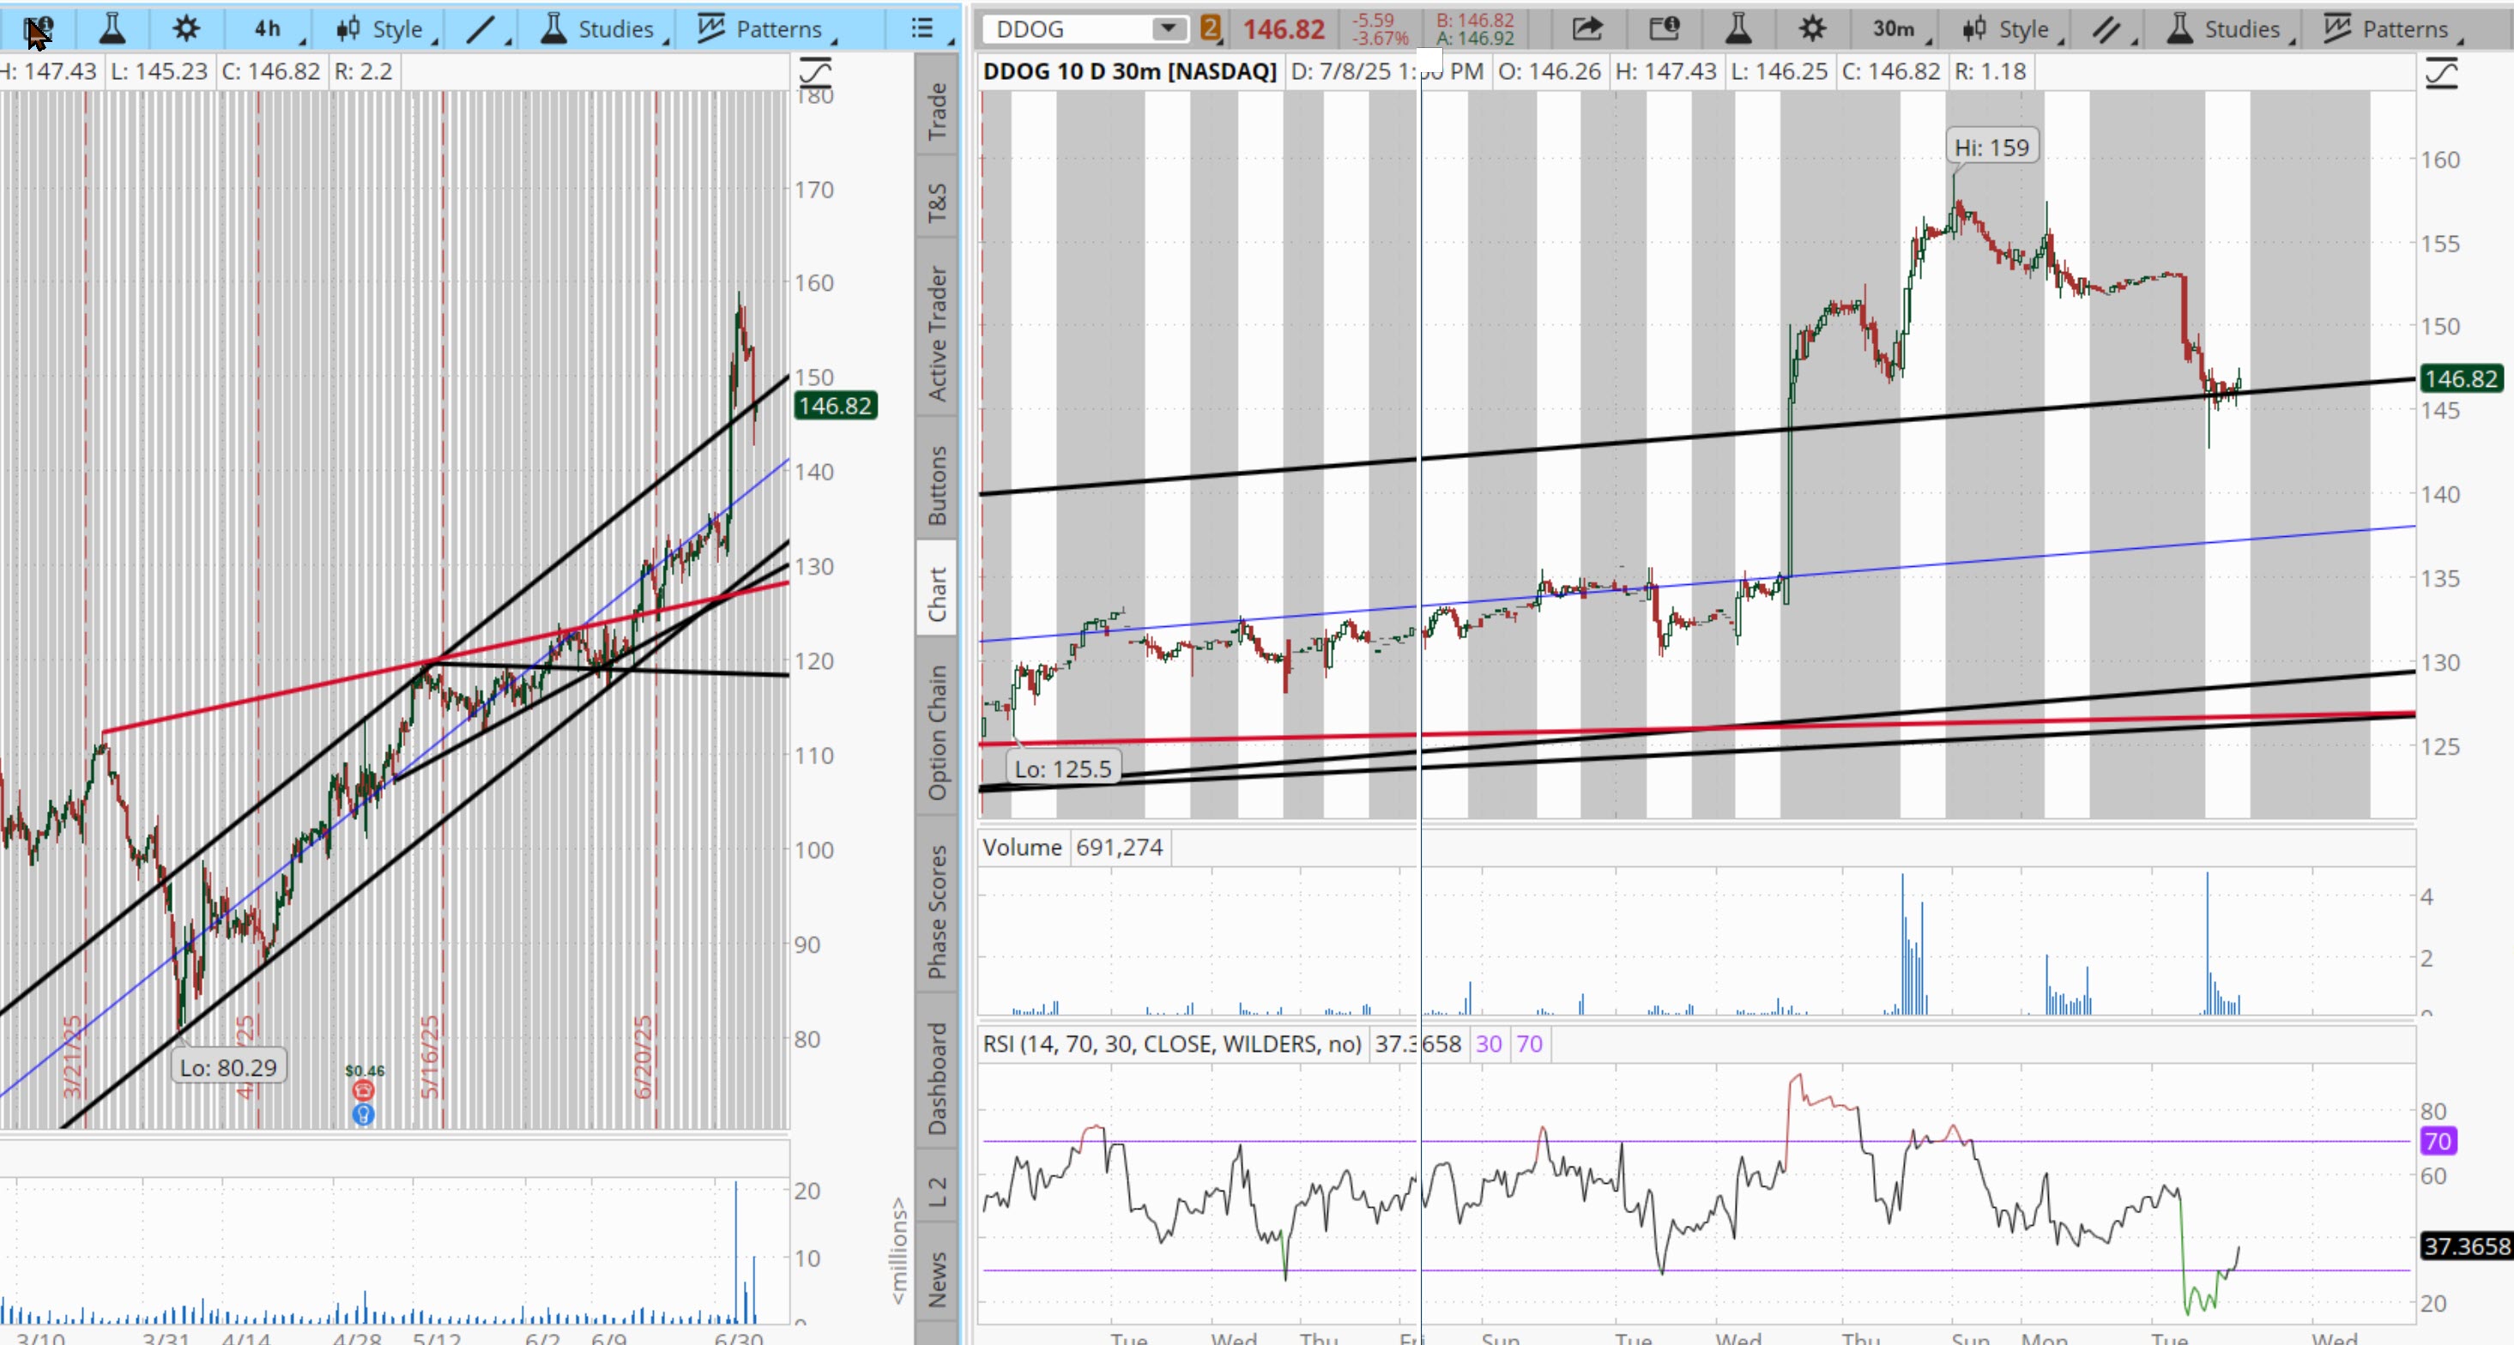
Task: Open the Style menu in right chart
Action: 2012,28
